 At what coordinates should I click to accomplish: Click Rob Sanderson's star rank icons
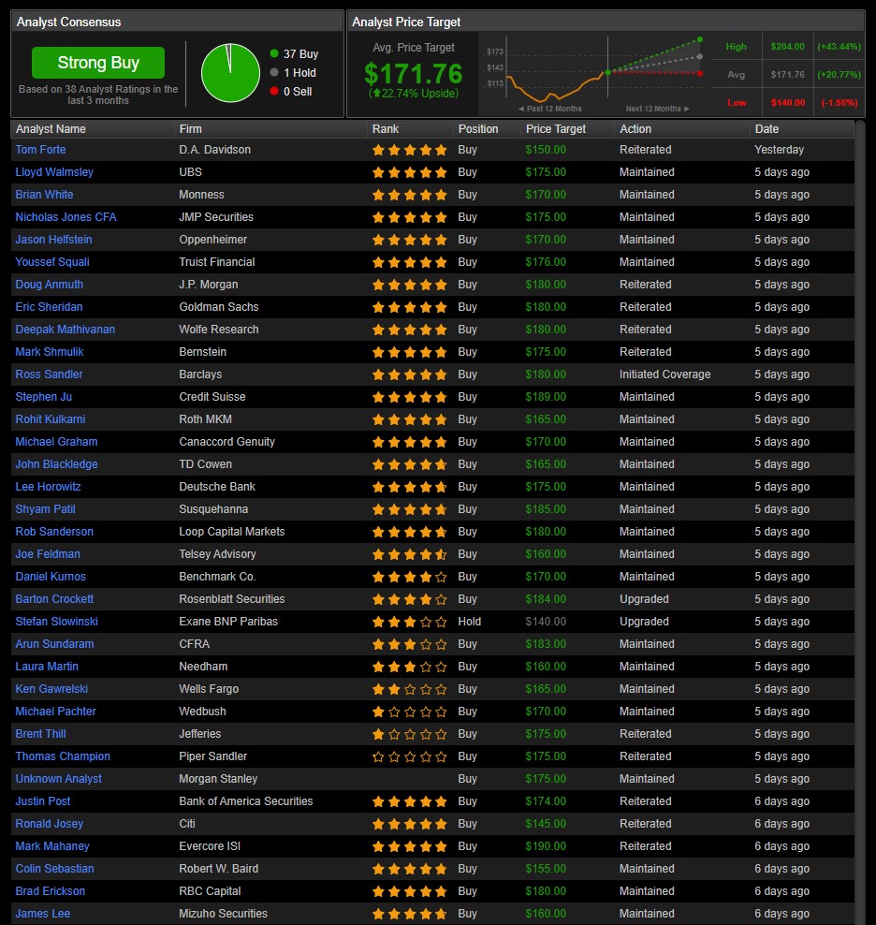409,532
